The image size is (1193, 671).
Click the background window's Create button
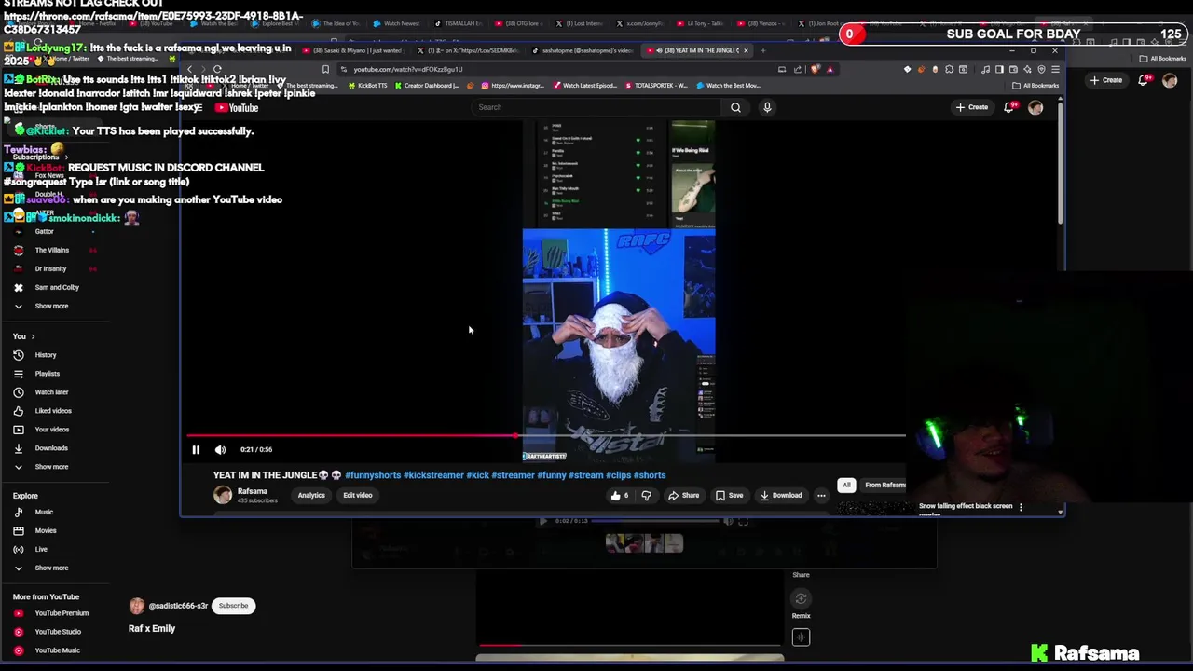tap(1106, 80)
